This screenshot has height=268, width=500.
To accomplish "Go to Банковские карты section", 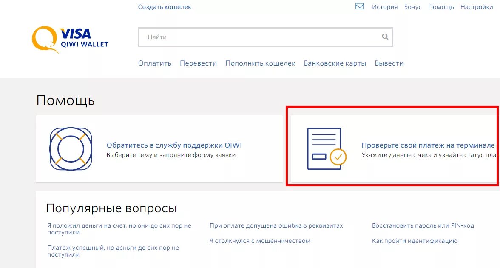I will coord(335,63).
